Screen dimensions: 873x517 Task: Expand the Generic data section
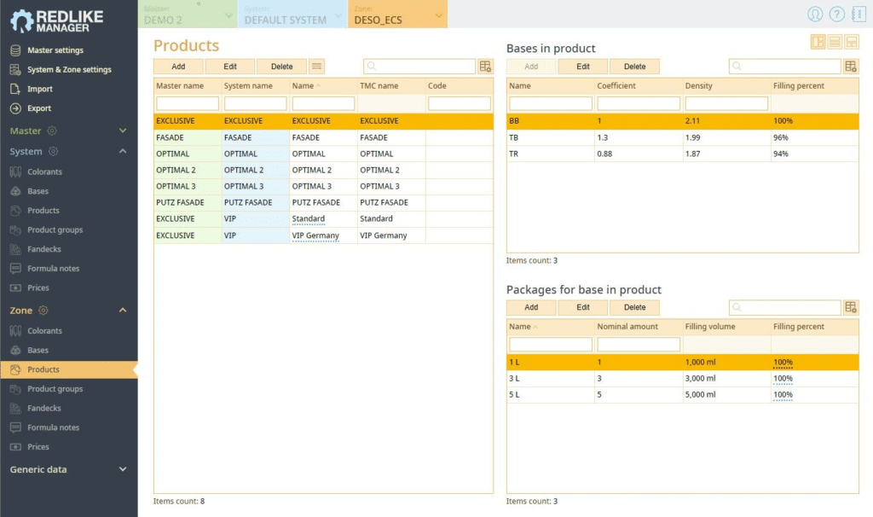122,469
